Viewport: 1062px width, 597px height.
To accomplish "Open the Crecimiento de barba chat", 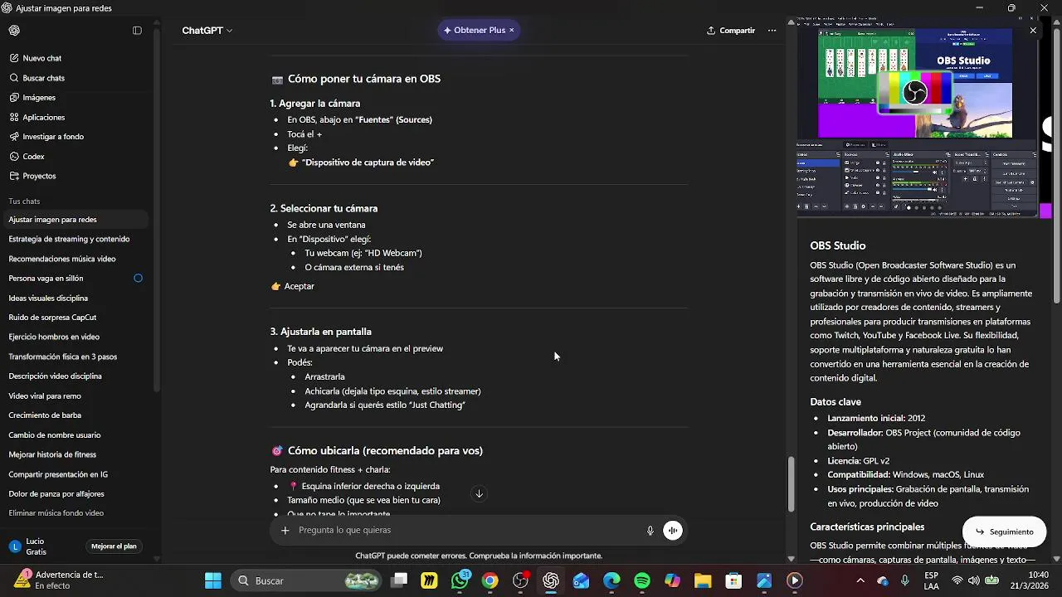I will tap(45, 415).
